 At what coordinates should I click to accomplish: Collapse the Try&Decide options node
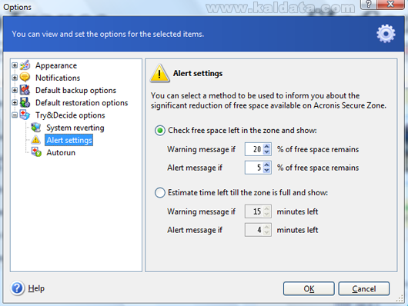15,115
